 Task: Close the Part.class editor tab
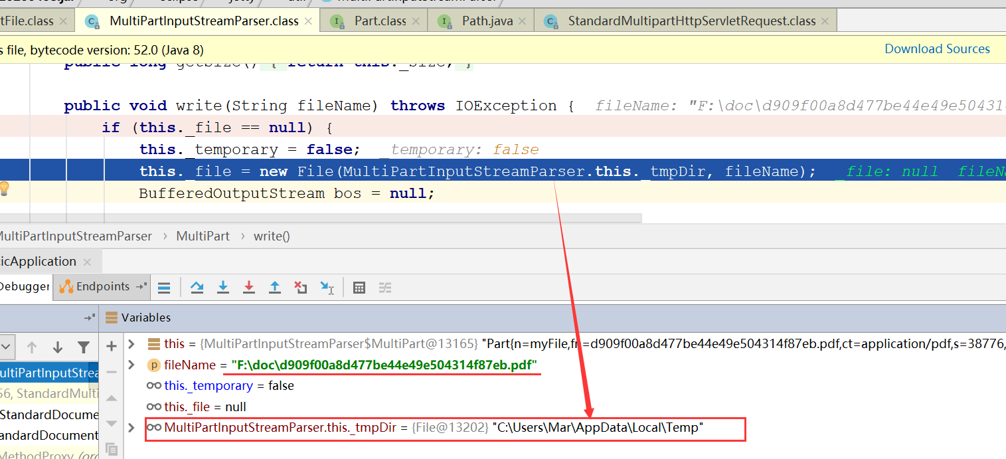[x=417, y=21]
